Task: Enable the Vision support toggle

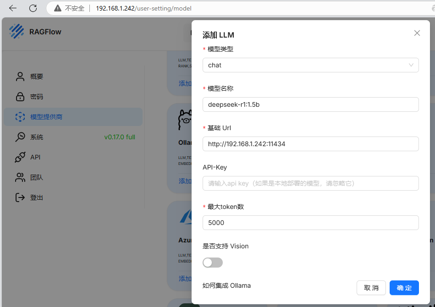Action: [x=212, y=262]
